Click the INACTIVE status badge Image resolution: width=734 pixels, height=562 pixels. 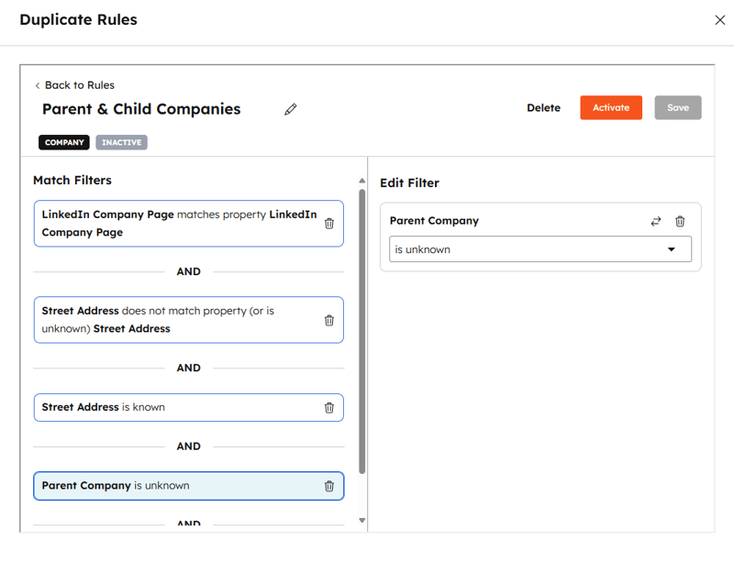(x=120, y=142)
